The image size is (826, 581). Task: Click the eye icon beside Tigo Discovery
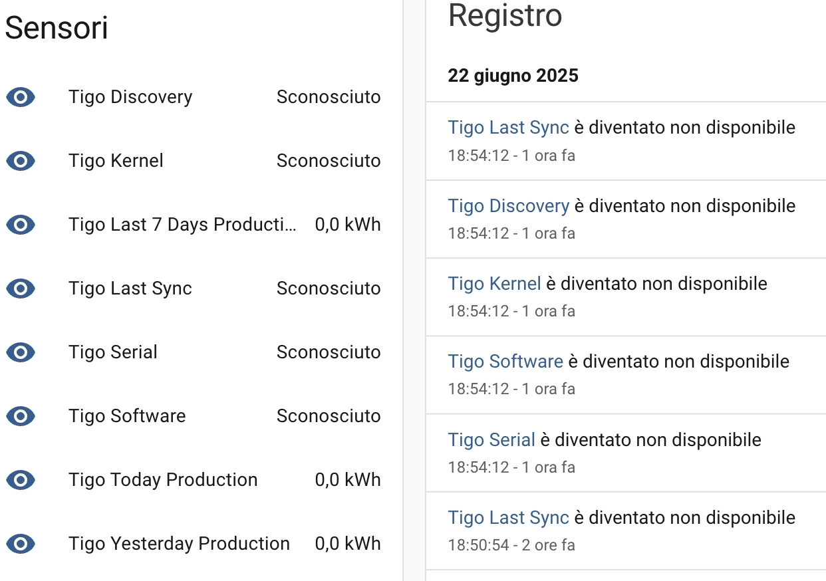click(x=21, y=97)
